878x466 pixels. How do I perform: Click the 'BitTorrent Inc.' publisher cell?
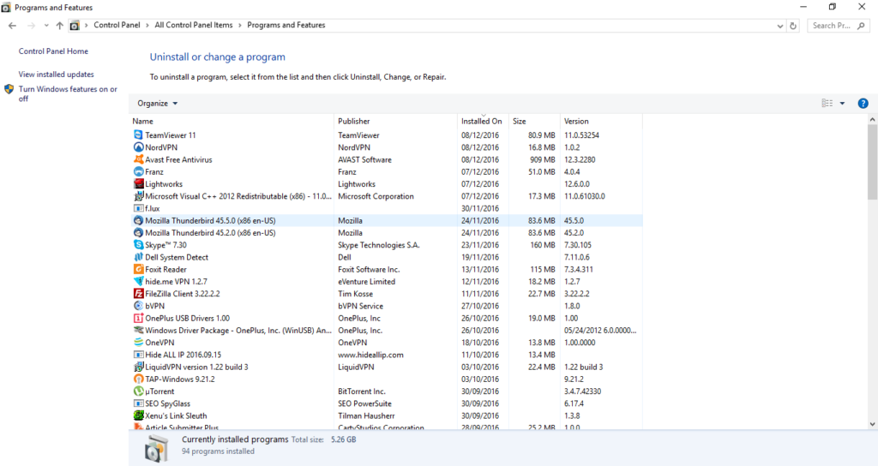362,391
